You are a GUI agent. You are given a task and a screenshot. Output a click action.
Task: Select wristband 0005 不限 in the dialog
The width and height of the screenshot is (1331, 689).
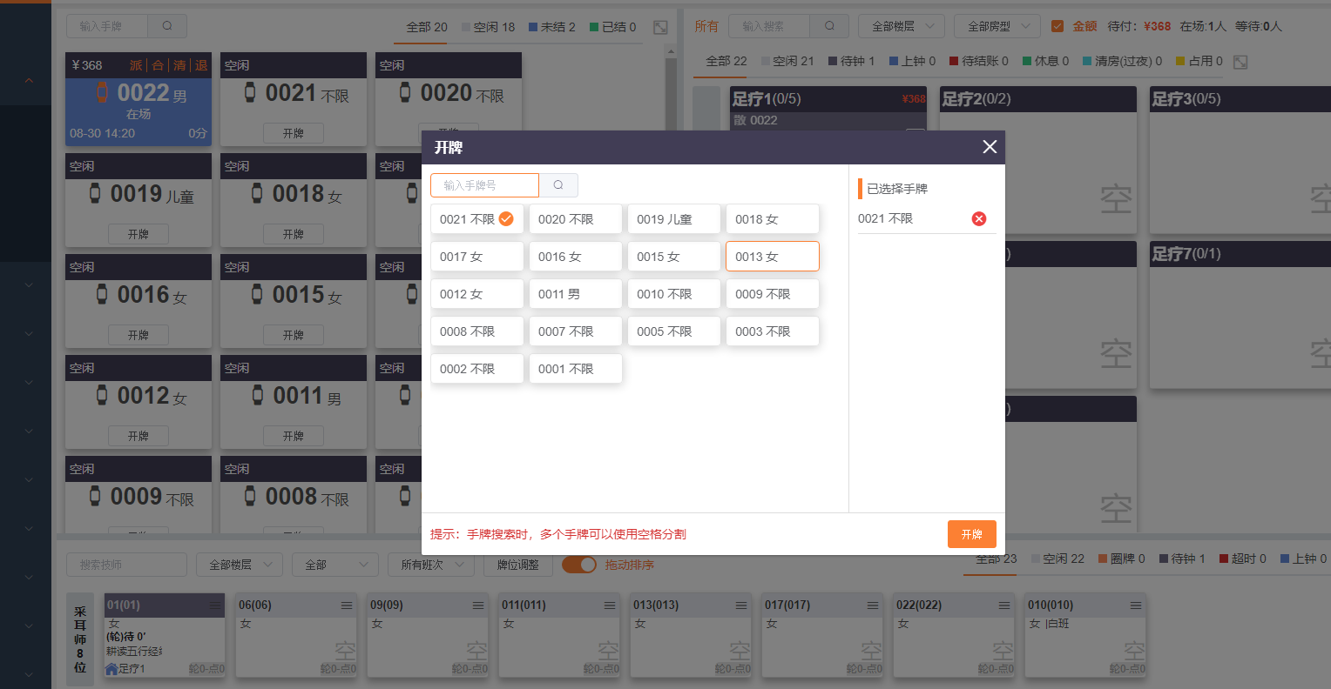[x=673, y=331]
